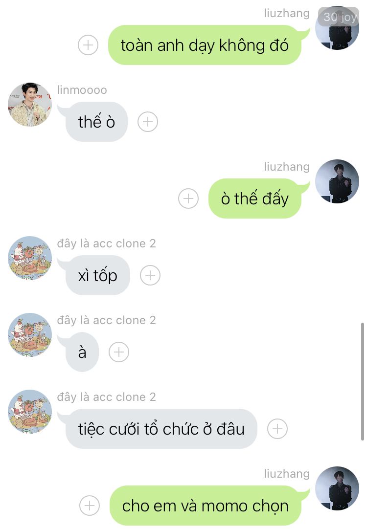Image resolution: width=367 pixels, height=529 pixels.
Task: Tap plus icon next to "thế ò"
Action: (148, 122)
